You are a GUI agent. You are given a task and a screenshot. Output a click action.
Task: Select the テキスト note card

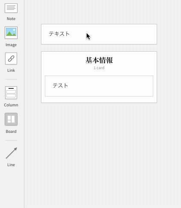(x=99, y=34)
